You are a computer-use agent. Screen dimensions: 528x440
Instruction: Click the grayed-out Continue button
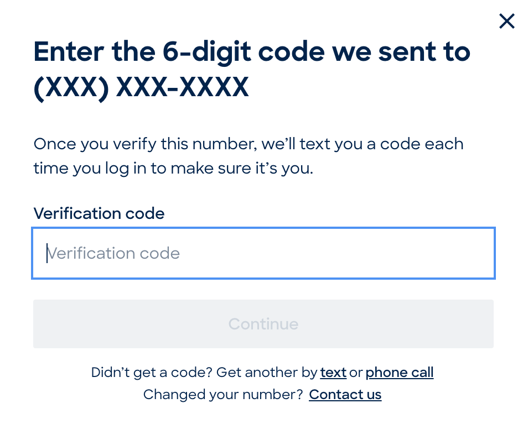coord(263,324)
